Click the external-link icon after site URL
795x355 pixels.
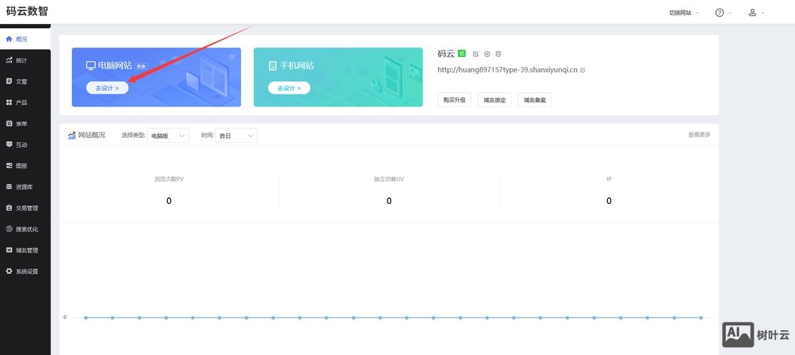(582, 70)
